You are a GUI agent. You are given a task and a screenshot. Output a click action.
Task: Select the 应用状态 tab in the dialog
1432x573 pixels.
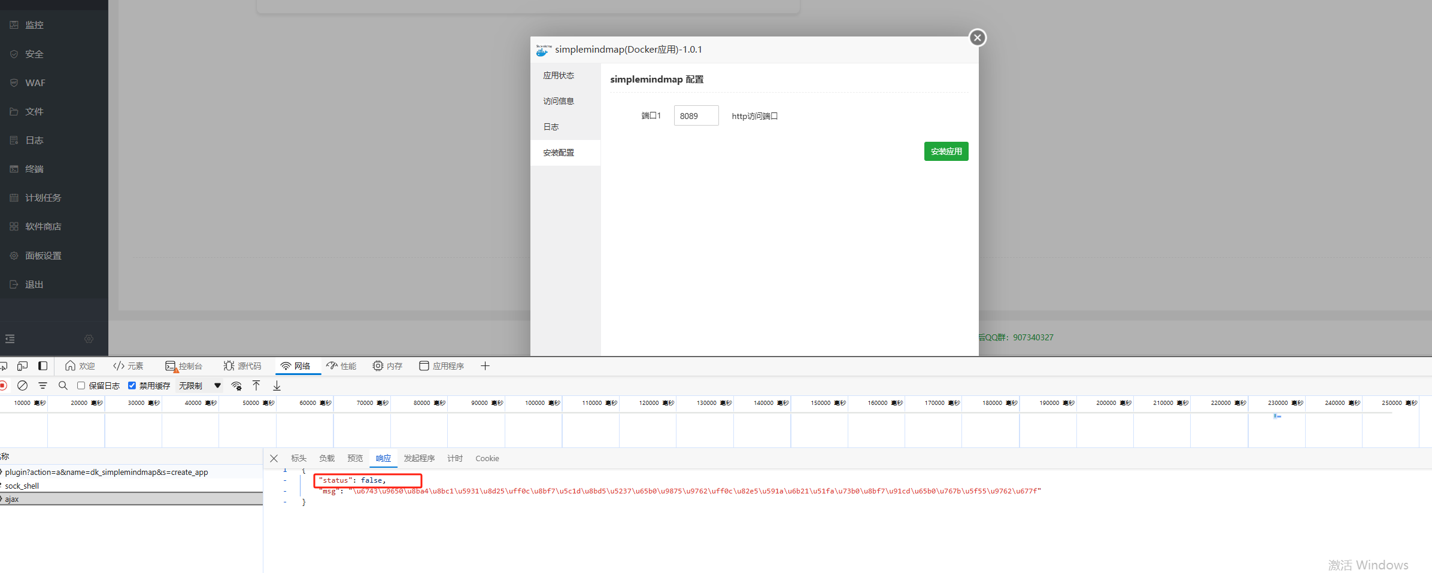(x=565, y=75)
